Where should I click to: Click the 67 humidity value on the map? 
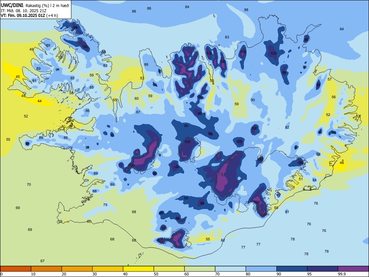[x=42, y=261]
